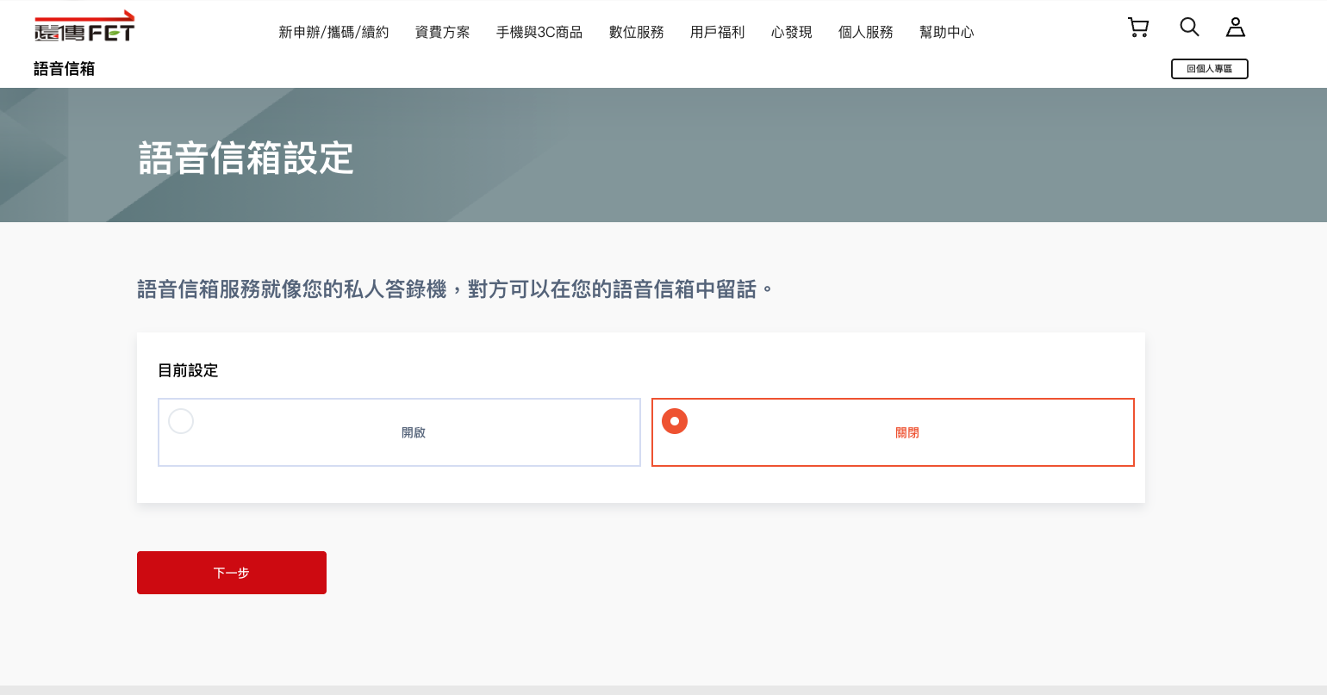Image resolution: width=1327 pixels, height=695 pixels.
Task: Expand the 新申辦/攜碼/續約 menu
Action: pyautogui.click(x=333, y=33)
